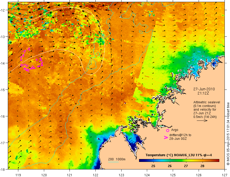Screen dimensions: 230x177
Task: Click the latitude axis label -15
Action: coord(3,90)
